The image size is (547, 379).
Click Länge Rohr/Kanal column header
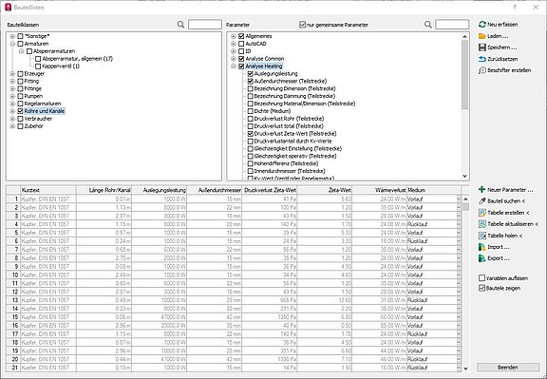pos(104,190)
